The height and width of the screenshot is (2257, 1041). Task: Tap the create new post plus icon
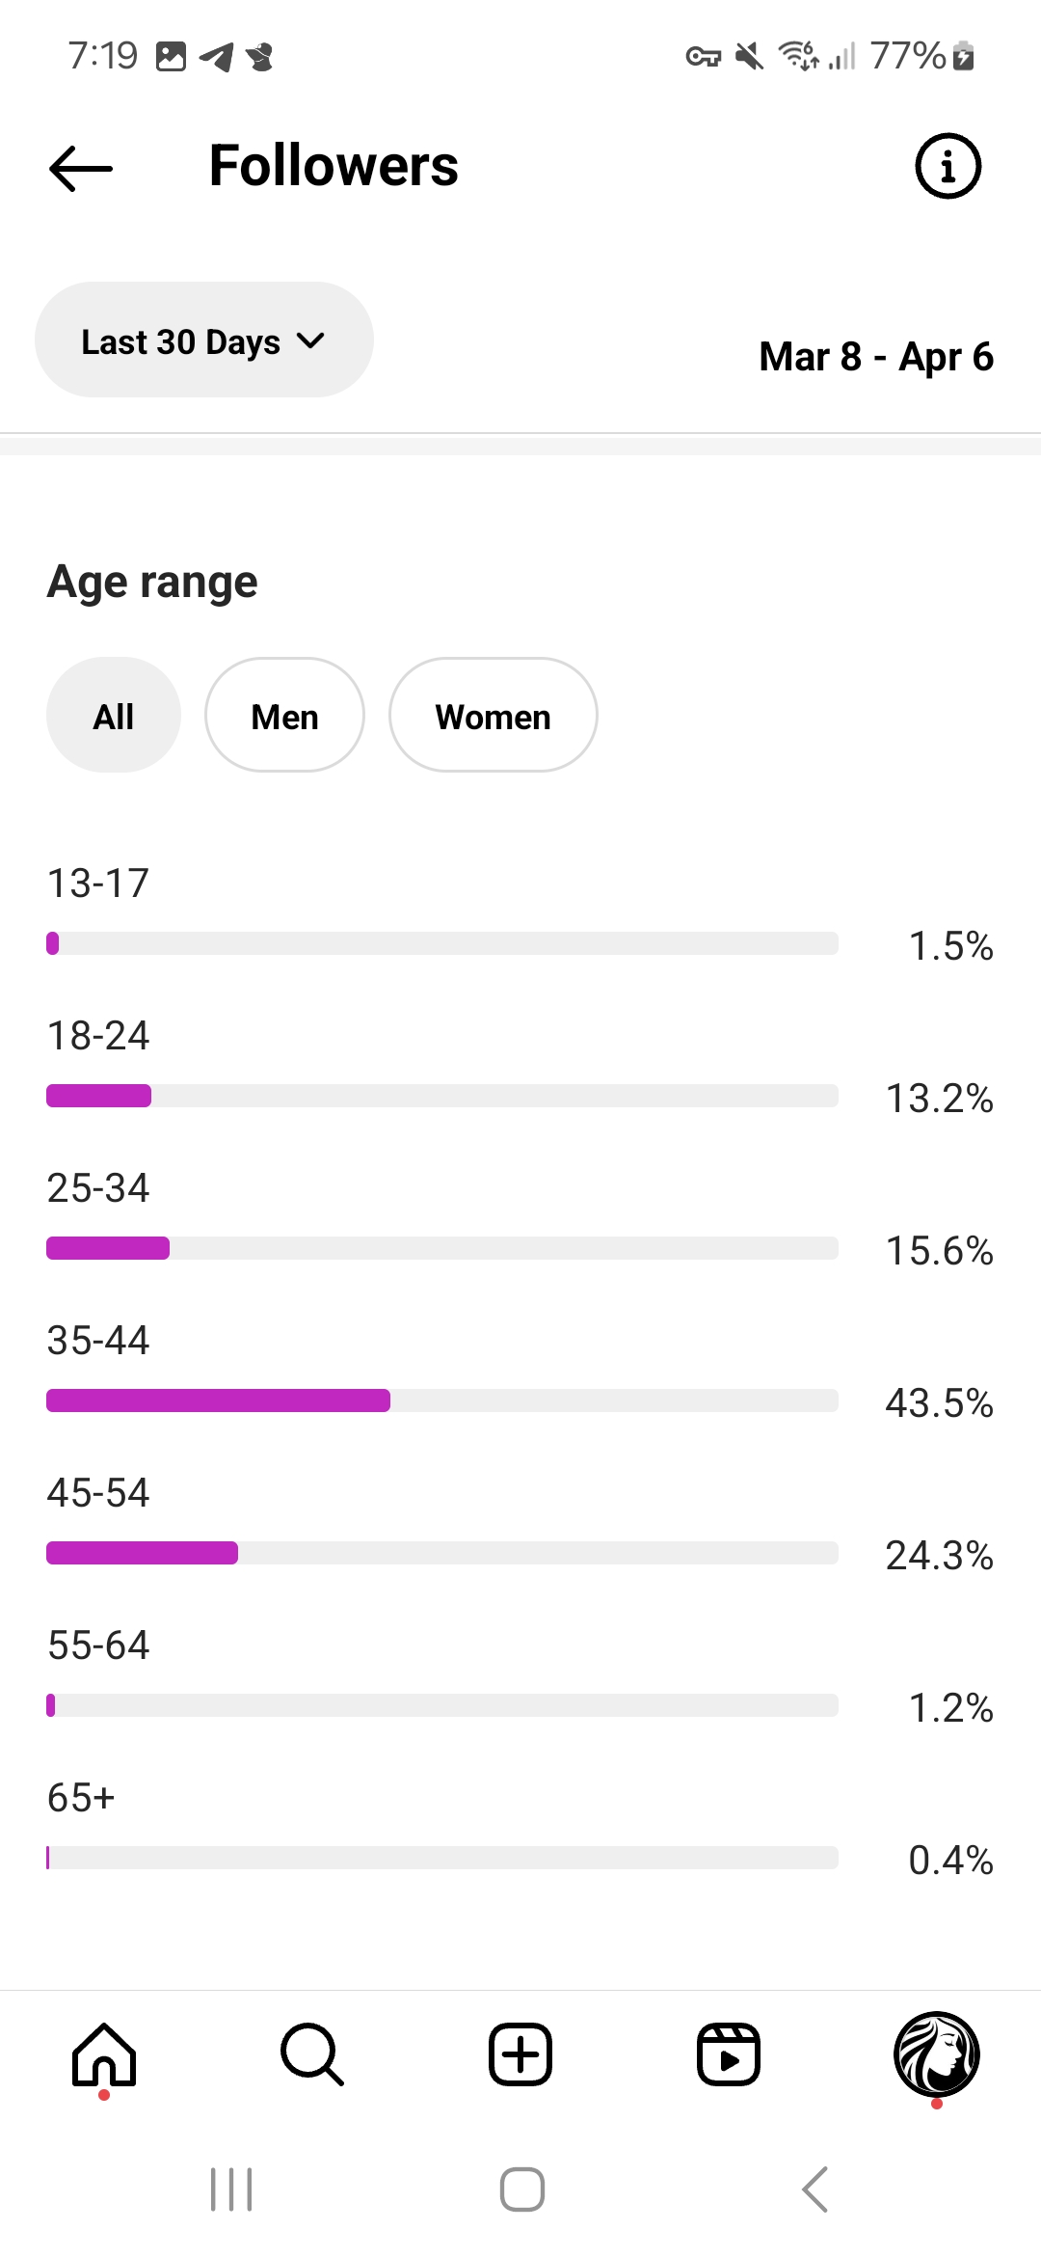520,2054
